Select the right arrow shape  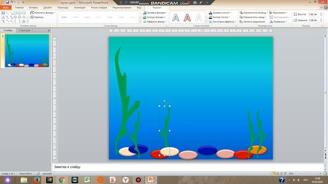click(15, 17)
